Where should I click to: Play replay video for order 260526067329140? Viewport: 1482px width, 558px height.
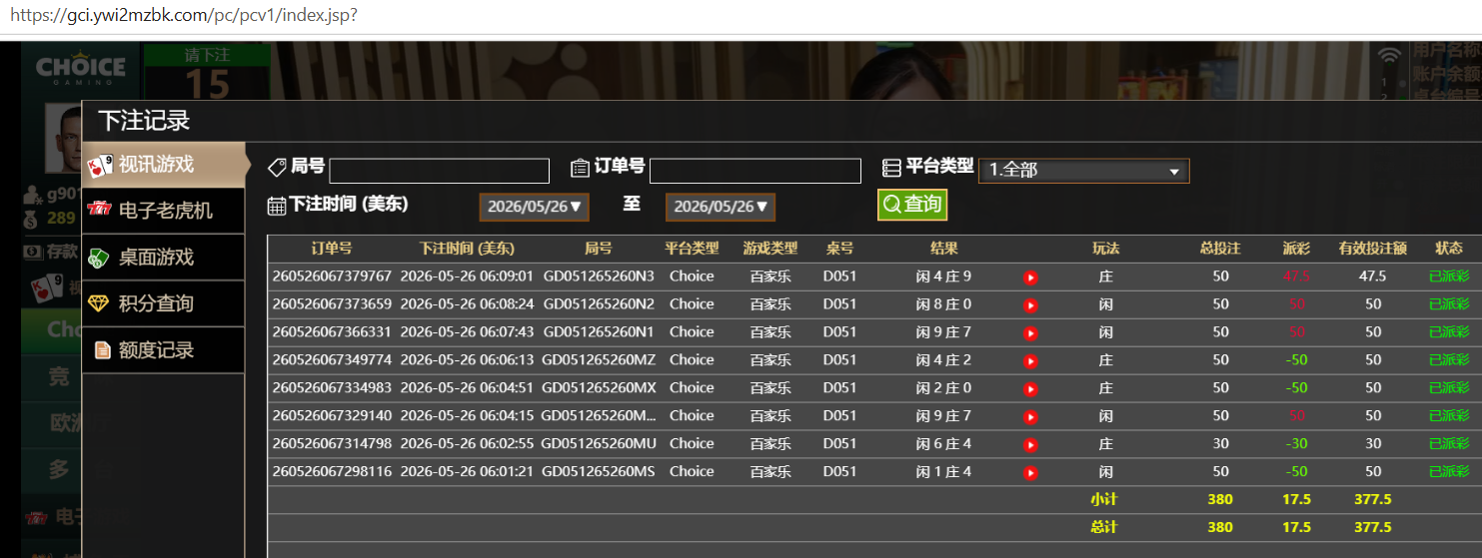pos(1030,417)
